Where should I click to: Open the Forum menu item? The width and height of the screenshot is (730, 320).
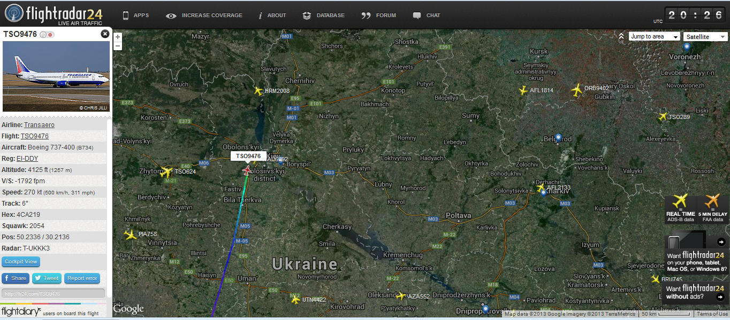[378, 15]
